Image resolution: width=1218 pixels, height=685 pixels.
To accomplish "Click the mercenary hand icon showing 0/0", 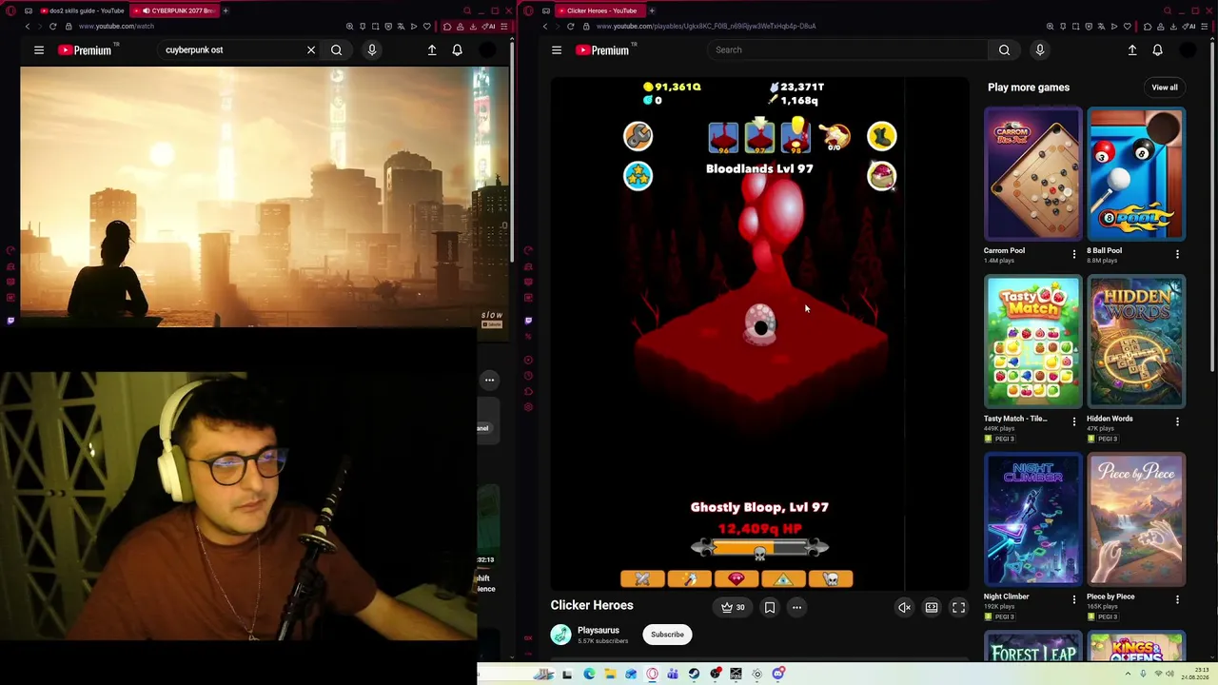I will [x=835, y=137].
